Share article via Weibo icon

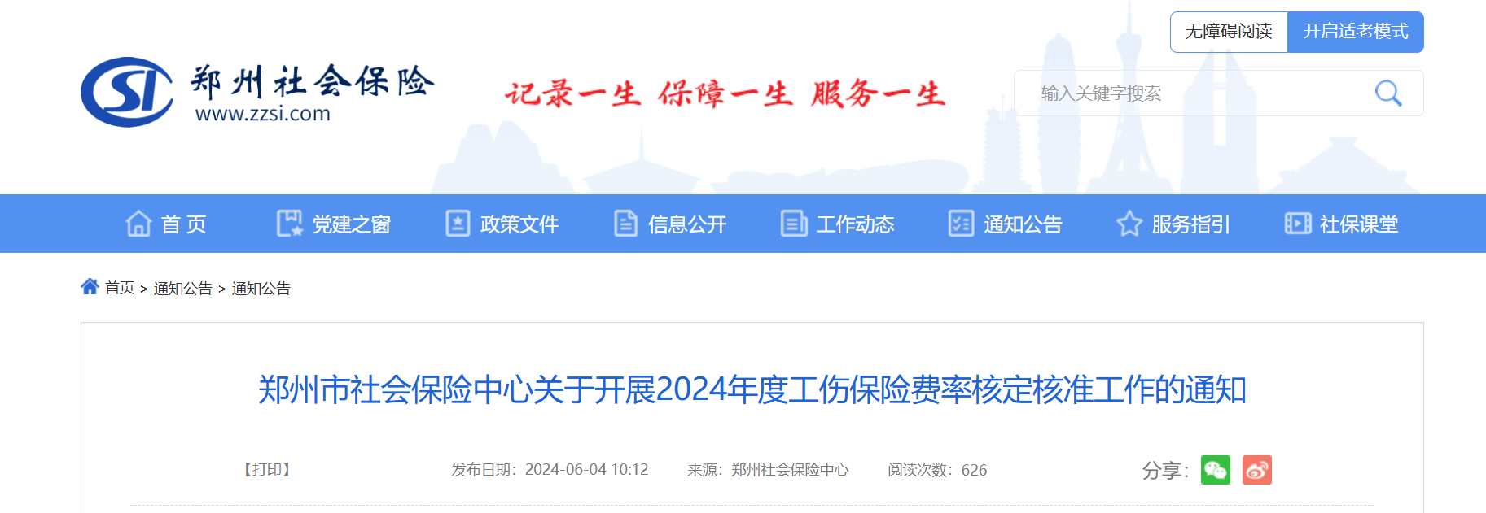tap(1256, 470)
